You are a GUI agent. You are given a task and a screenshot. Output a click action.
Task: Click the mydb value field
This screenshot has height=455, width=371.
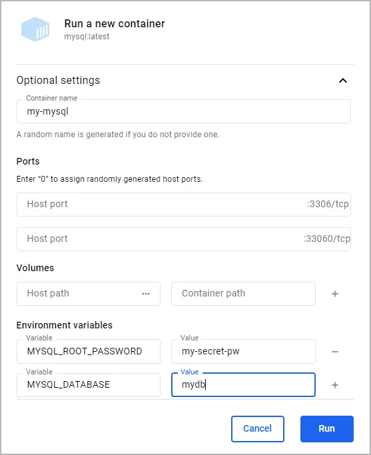click(243, 385)
